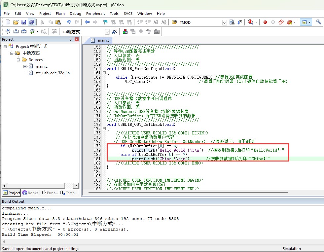
Task: Select stc_usb_cdc_32g.lib file
Action: 53,73
